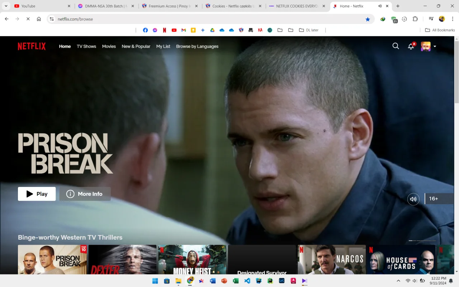Image resolution: width=459 pixels, height=287 pixels.
Task: Open a new browser tab
Action: [398, 6]
